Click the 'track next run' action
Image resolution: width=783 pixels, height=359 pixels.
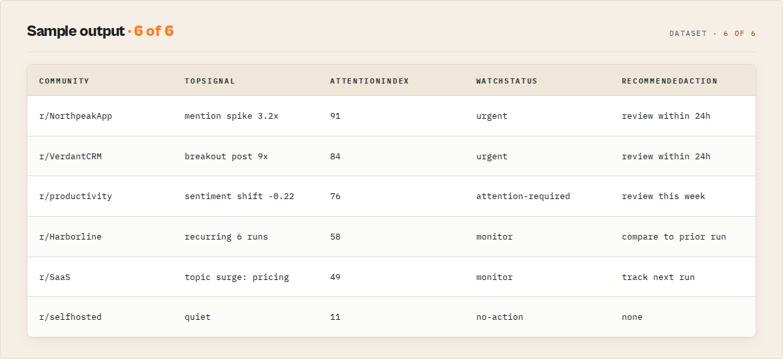[x=658, y=277]
